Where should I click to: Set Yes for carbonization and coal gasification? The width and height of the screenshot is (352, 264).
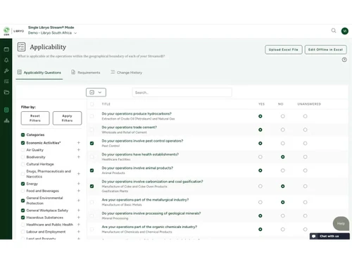click(x=260, y=186)
